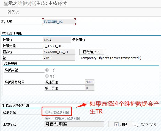Click the 技术对话明细 section header
161x131 pixels.
click(x=12, y=33)
